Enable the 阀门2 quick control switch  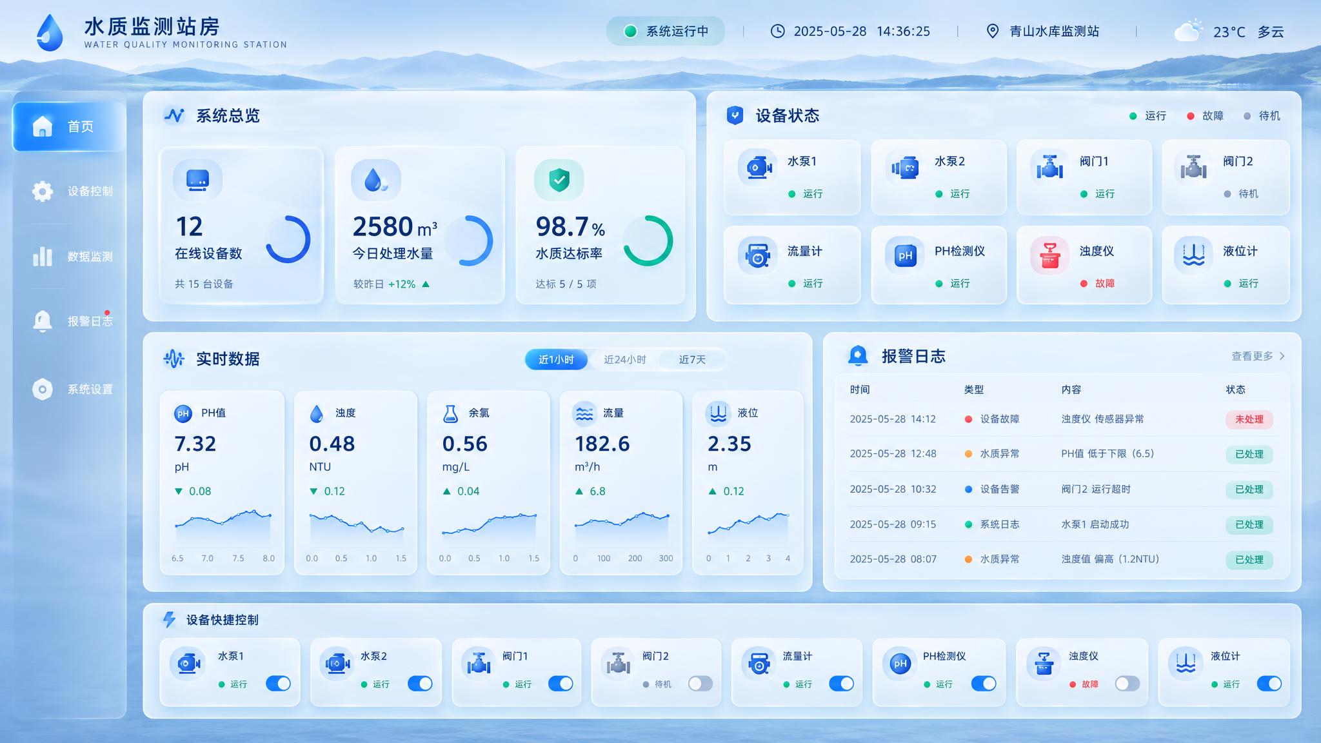pyautogui.click(x=700, y=684)
